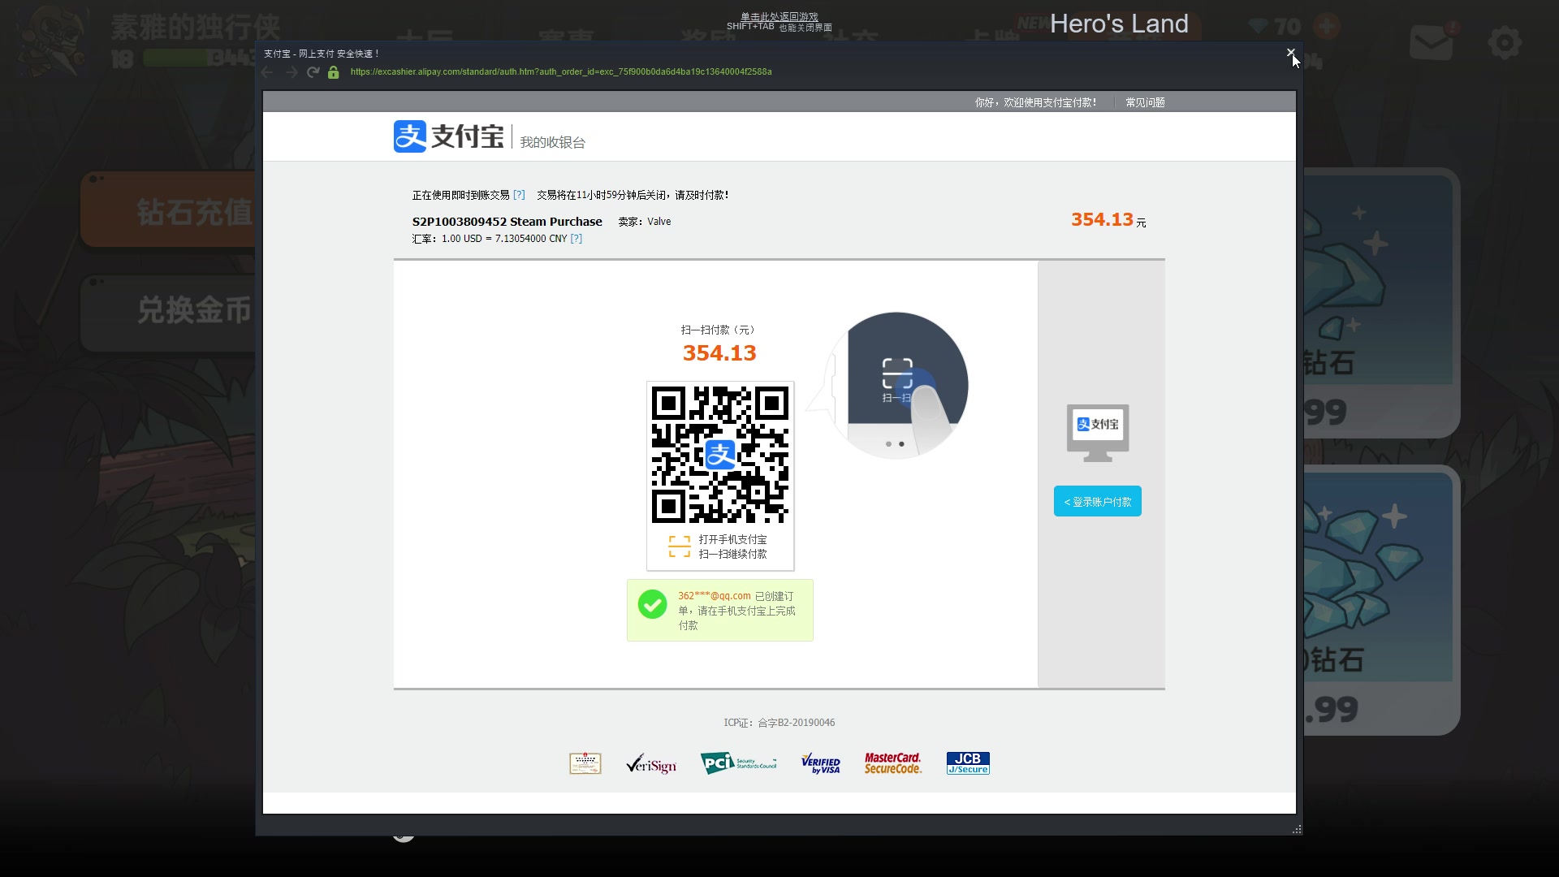This screenshot has width=1559, height=877.
Task: Click the payment QR code
Action: [720, 455]
